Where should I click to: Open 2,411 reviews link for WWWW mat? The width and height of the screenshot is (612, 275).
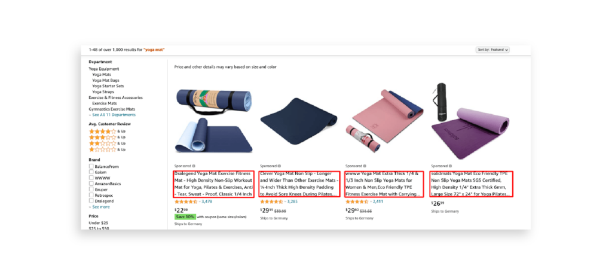(x=378, y=201)
